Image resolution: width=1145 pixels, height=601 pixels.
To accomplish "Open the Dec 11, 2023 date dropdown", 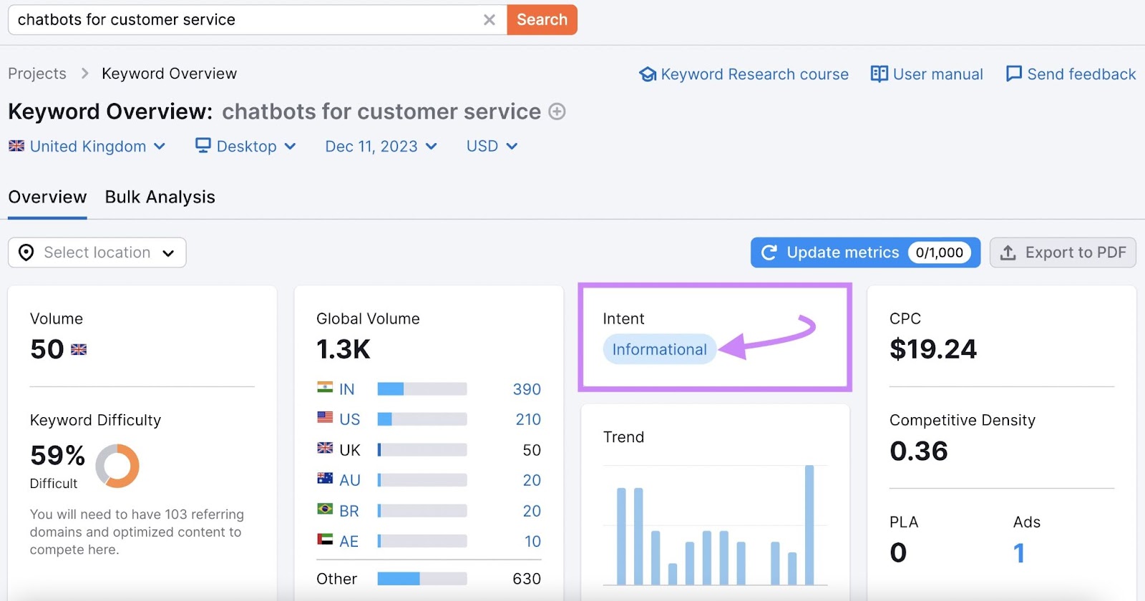I will tap(381, 147).
